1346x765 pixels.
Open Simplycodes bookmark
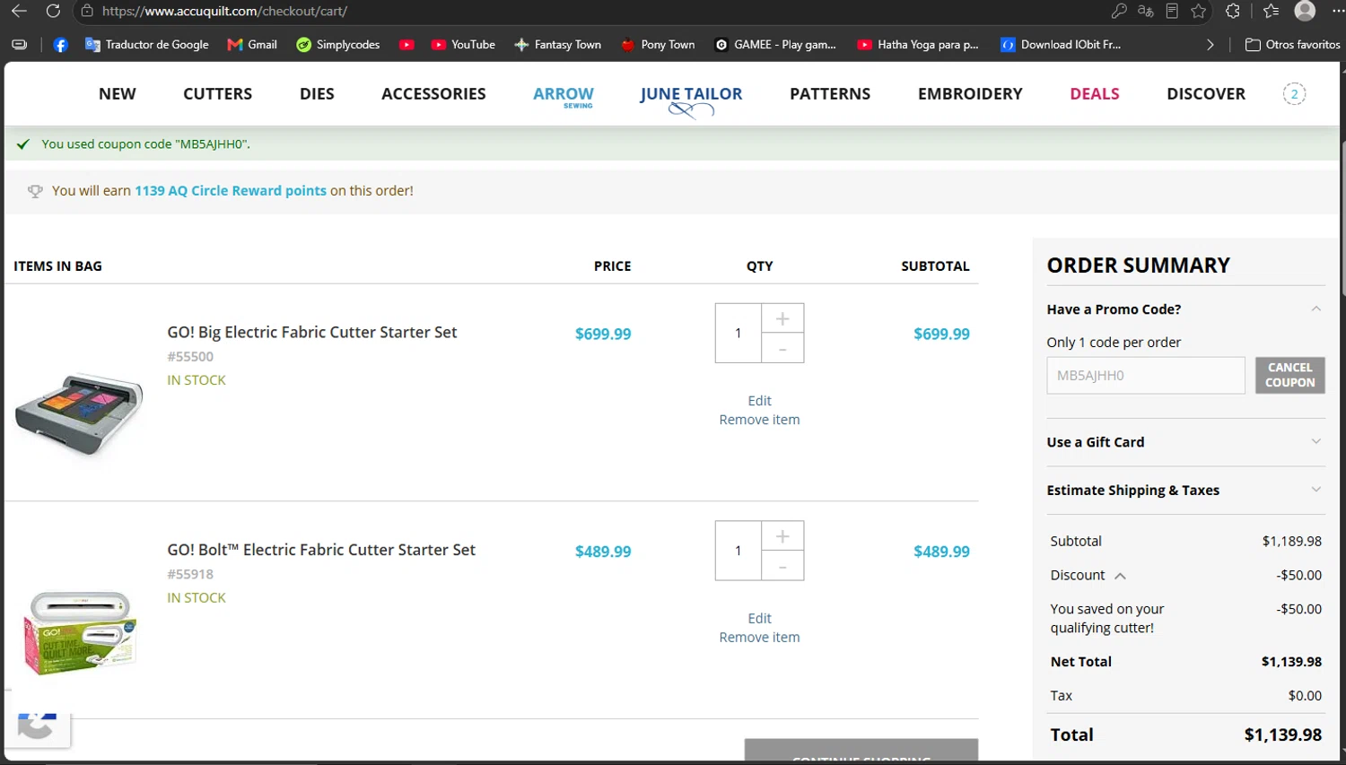(x=338, y=44)
